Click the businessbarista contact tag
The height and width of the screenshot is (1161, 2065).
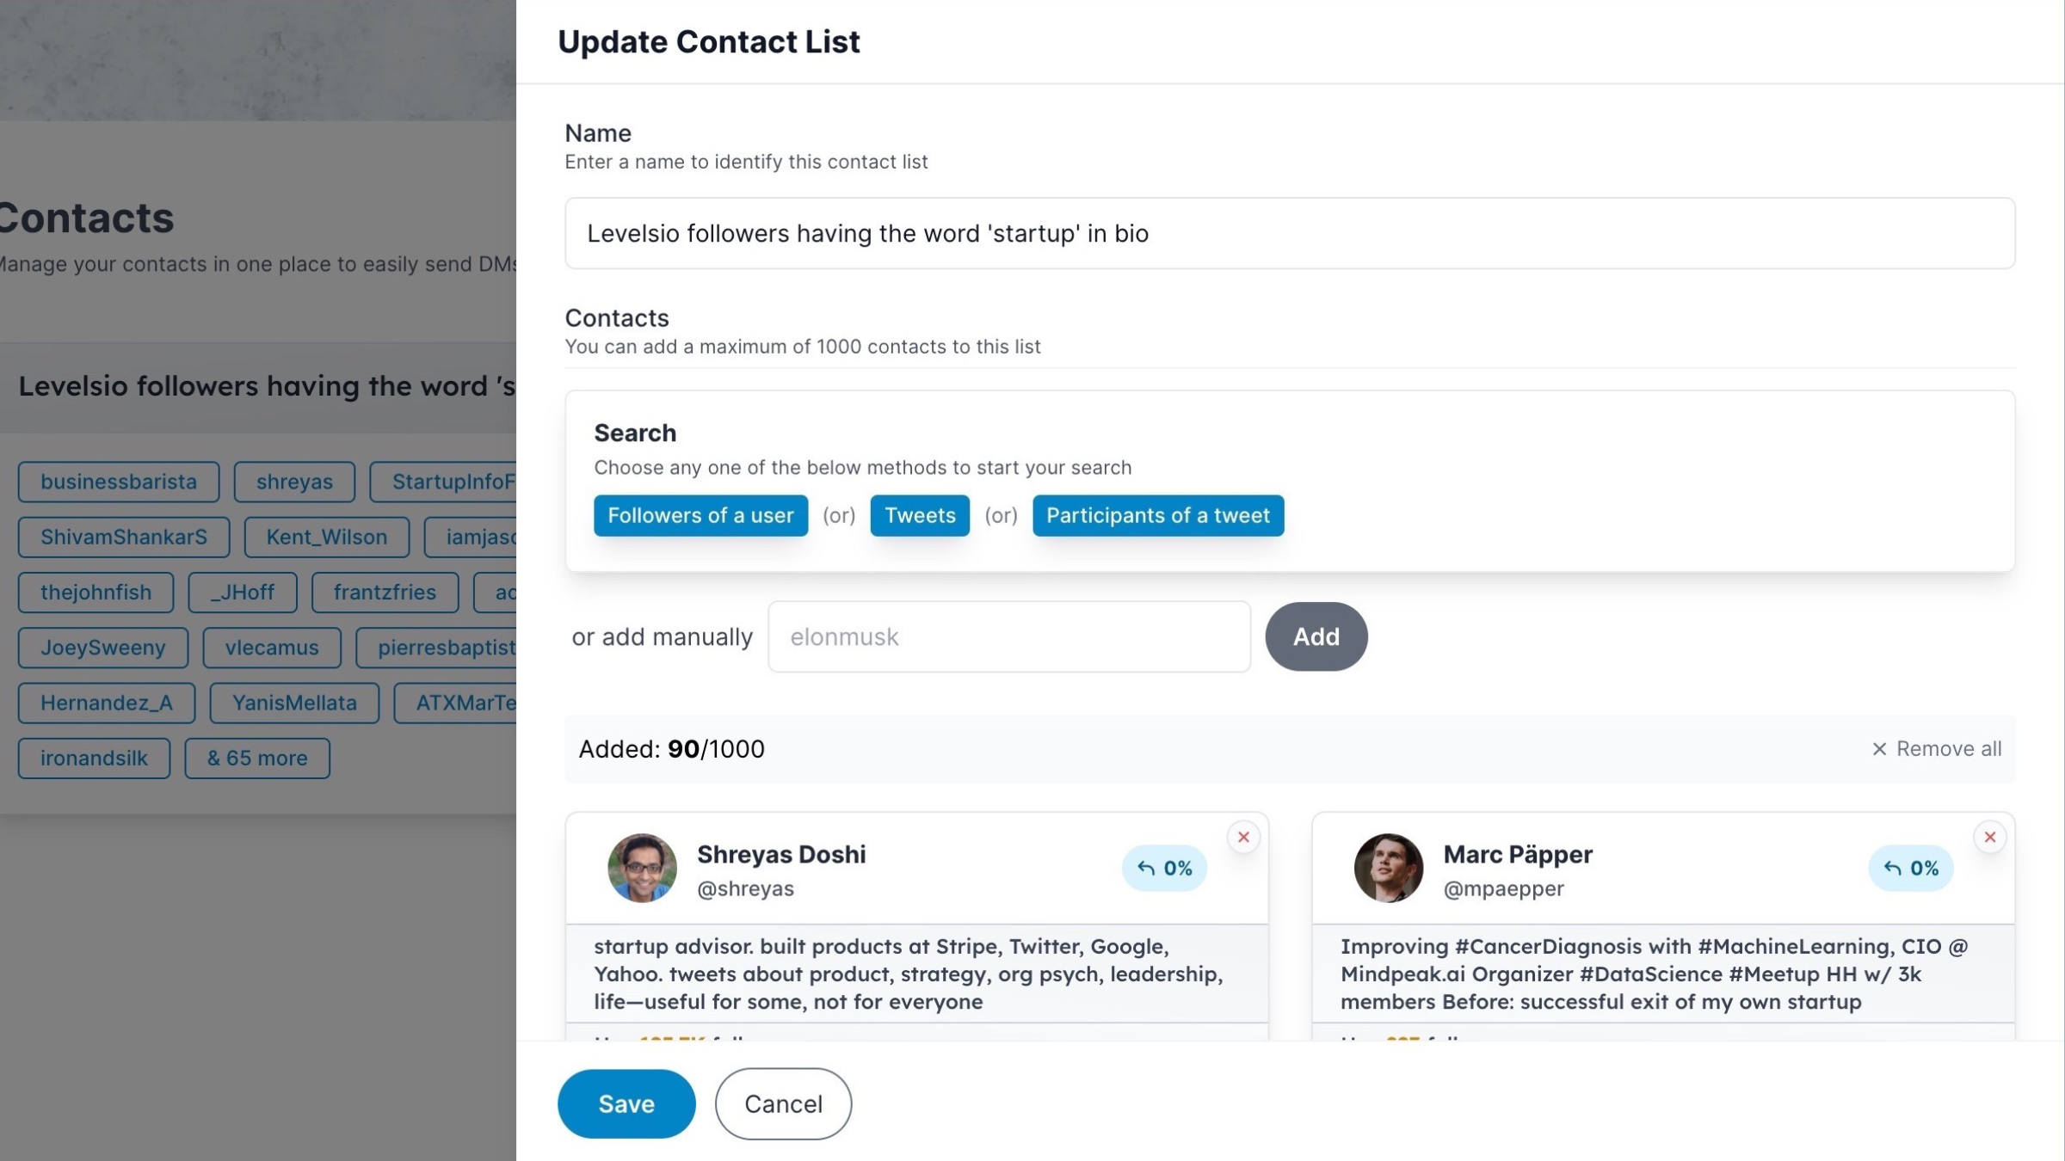click(119, 482)
